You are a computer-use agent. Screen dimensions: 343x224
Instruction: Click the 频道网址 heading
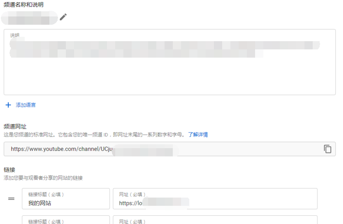[x=15, y=127]
